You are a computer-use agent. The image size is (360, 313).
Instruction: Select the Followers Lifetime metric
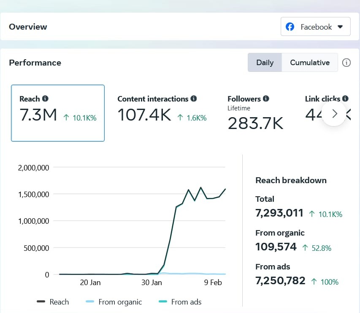click(x=255, y=113)
